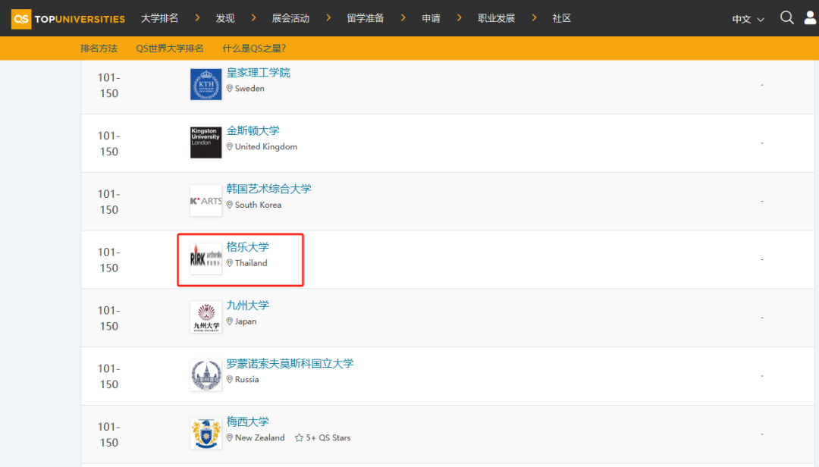Viewport: 819px width, 467px height.
Task: Open the 九州大学 university page
Action: coord(247,305)
